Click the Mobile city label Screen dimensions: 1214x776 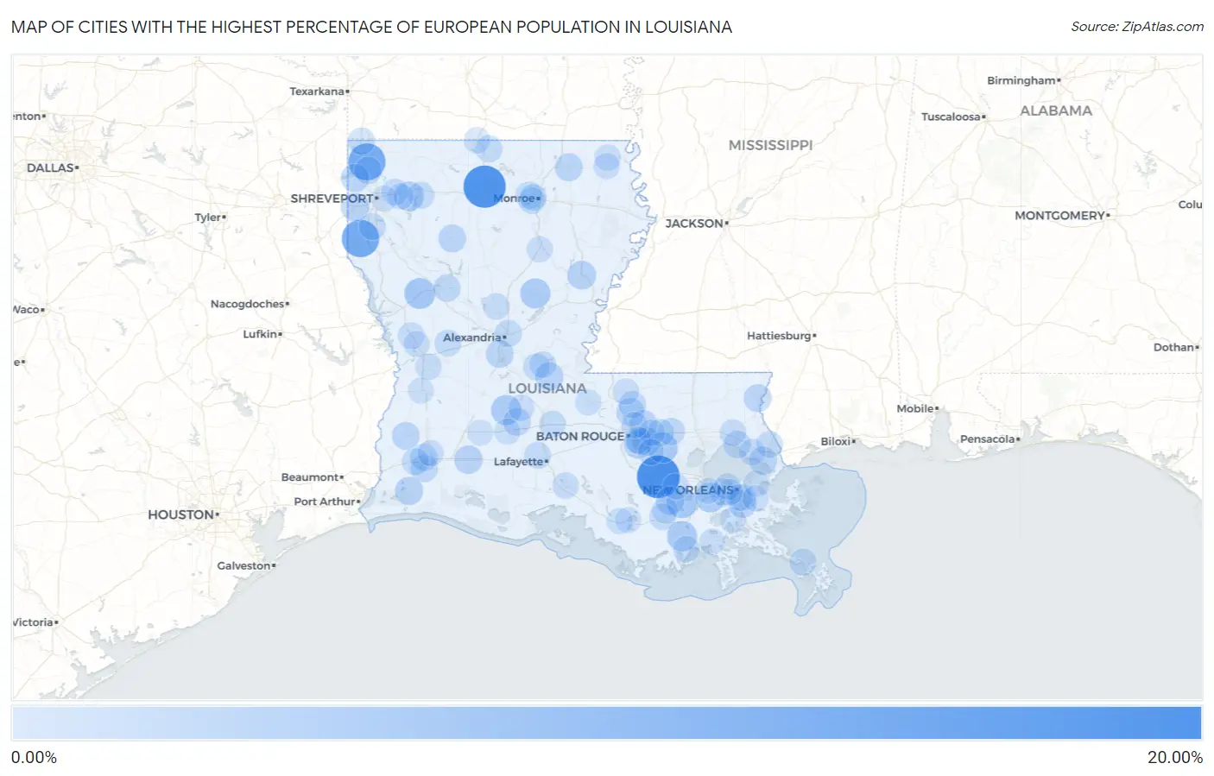(915, 408)
